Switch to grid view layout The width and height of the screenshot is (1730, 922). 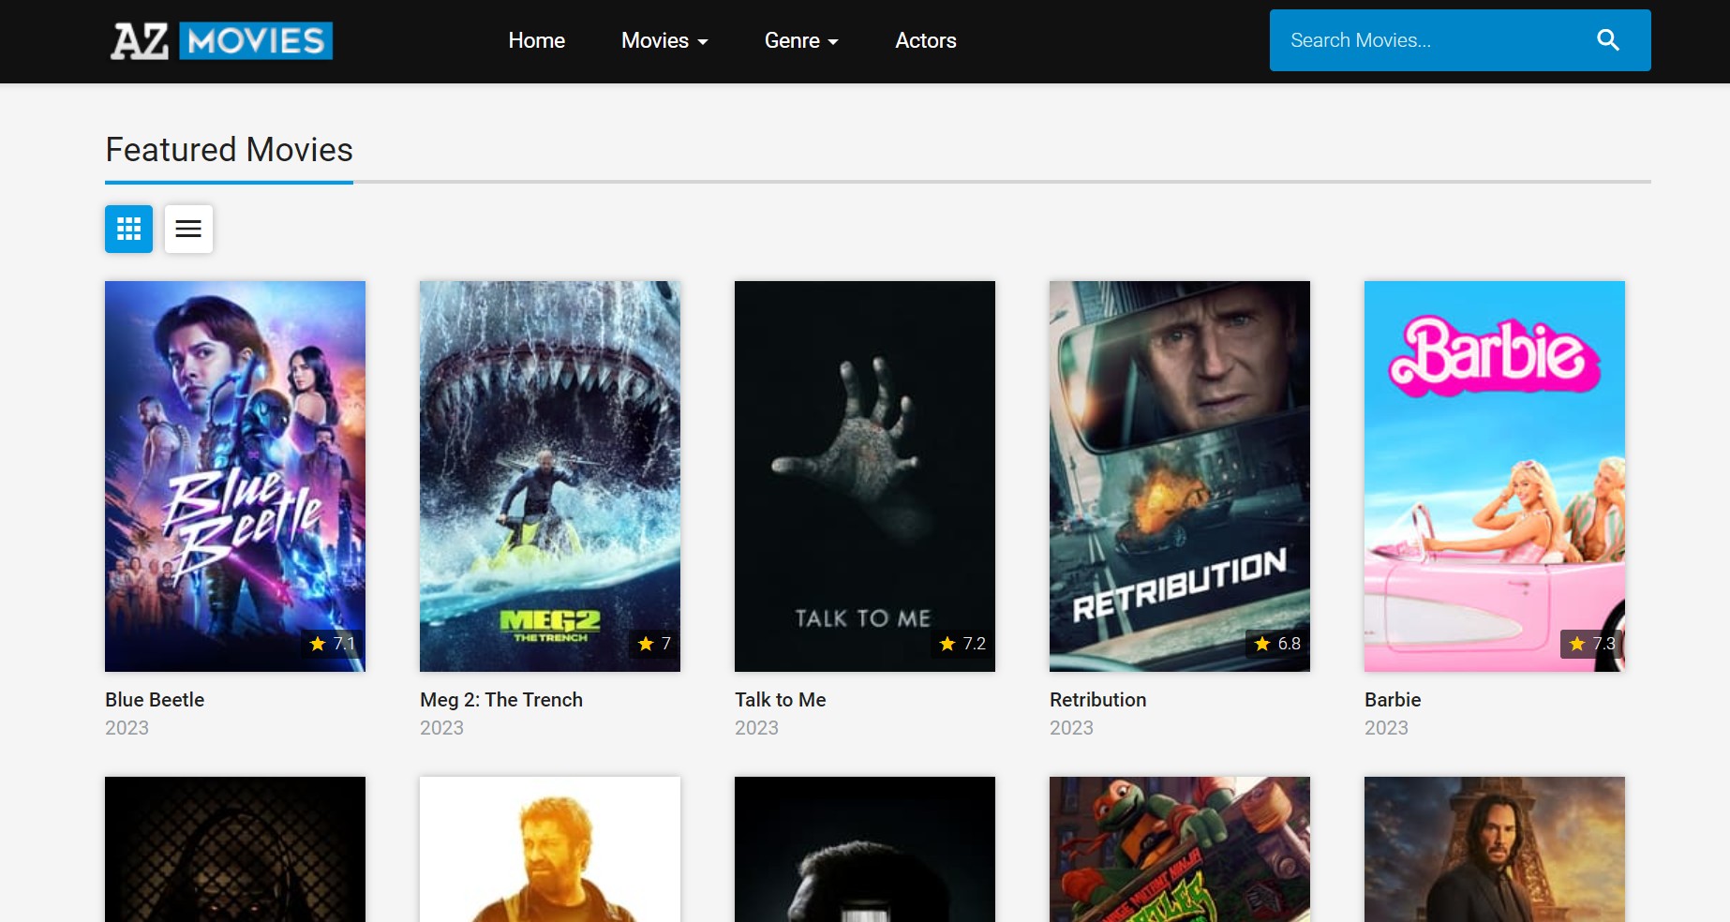[128, 229]
